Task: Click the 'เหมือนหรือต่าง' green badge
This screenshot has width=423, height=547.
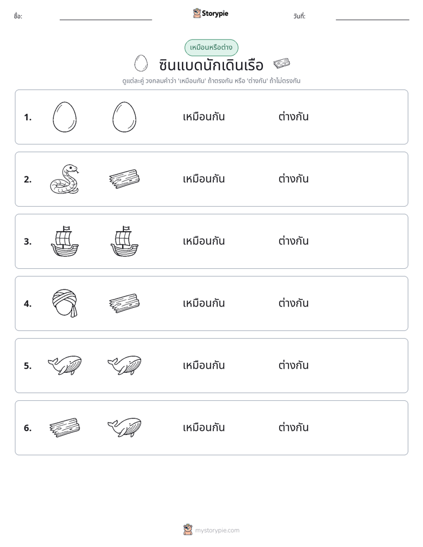Action: pos(211,47)
